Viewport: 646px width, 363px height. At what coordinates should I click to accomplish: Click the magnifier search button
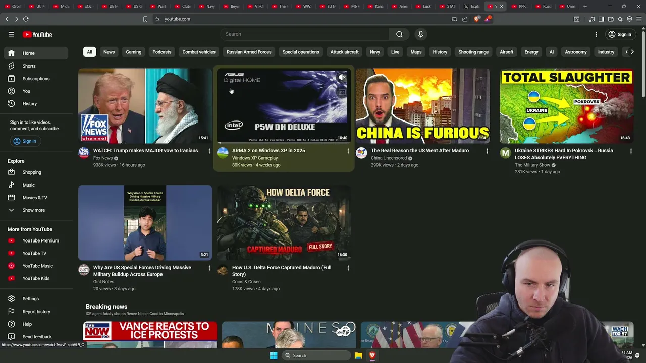[399, 34]
